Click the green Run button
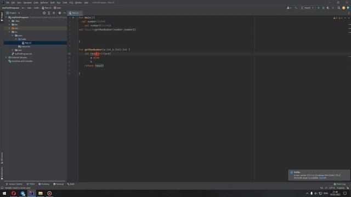351x197 pixels. click(319, 8)
